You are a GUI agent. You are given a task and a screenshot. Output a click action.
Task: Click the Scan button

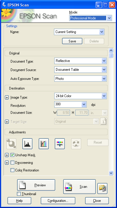point(79,187)
